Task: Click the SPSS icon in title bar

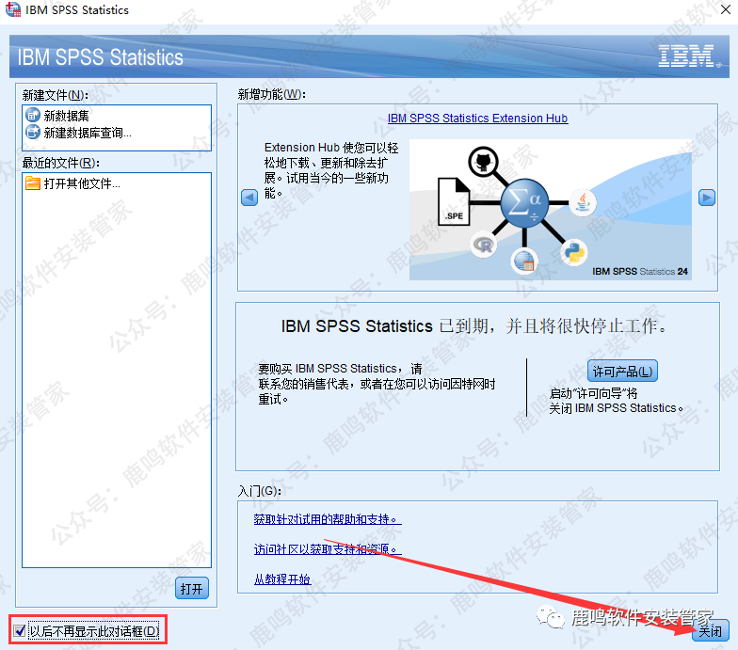Action: pyautogui.click(x=13, y=9)
